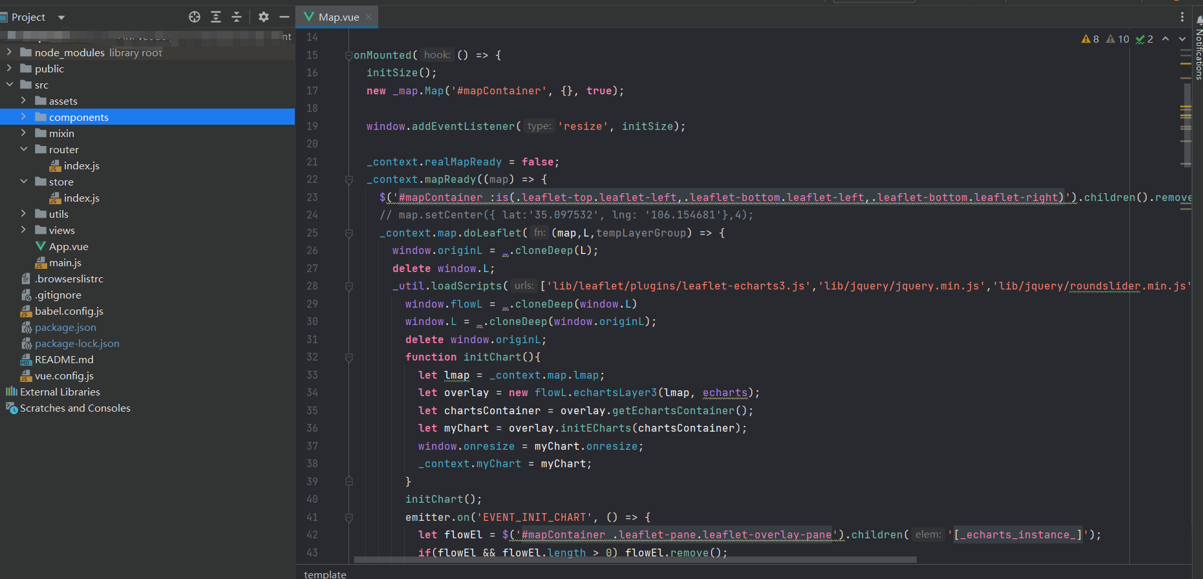
Task: Click 'echarts' underlined word on line 34
Action: [x=725, y=393]
